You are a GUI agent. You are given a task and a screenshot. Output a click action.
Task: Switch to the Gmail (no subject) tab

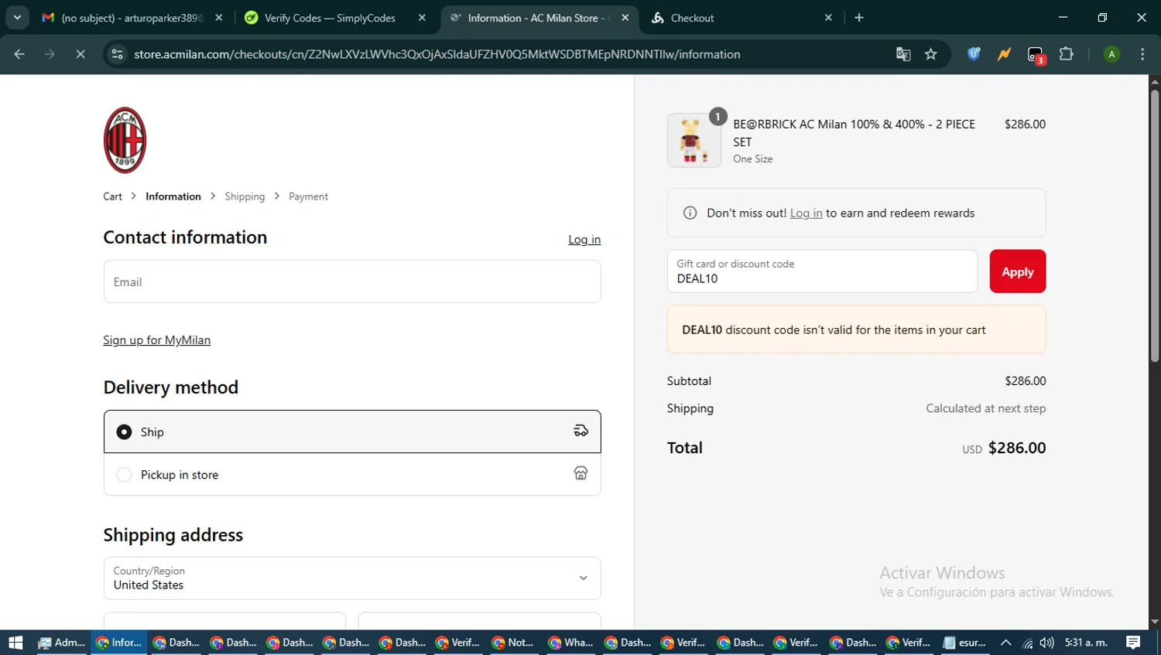coord(132,18)
